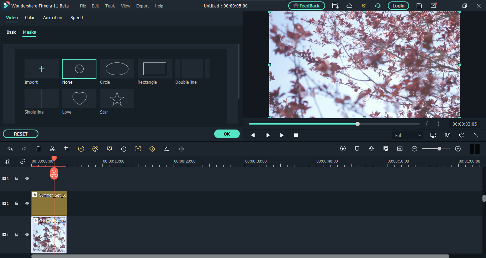Take a snapshot with camera icon
This screenshot has width=486, height=258.
point(447,135)
